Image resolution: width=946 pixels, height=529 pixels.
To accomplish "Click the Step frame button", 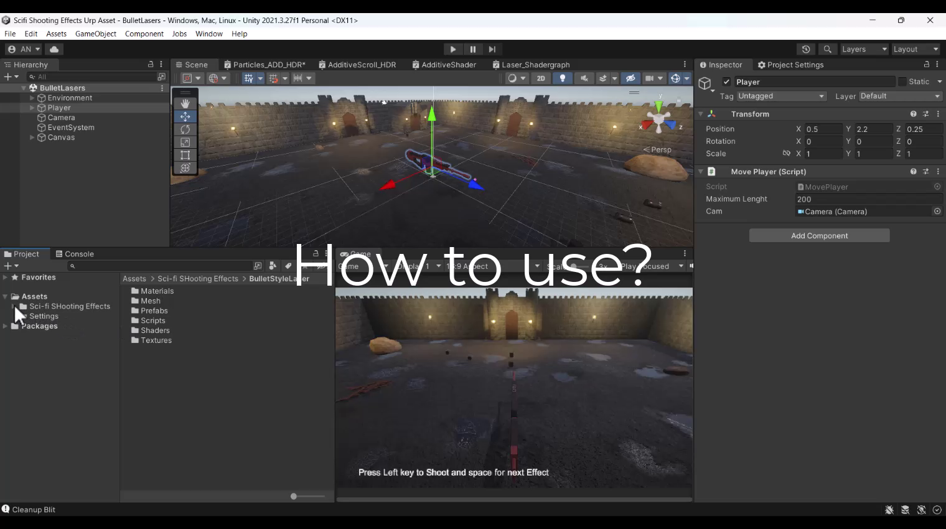I will click(492, 49).
